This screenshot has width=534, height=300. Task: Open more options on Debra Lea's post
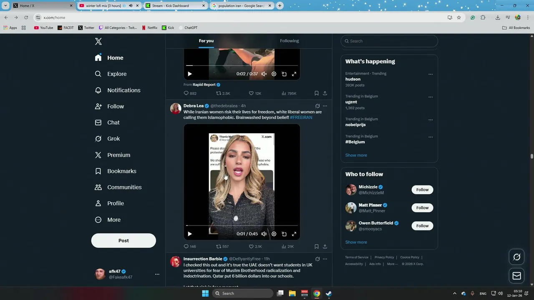click(x=325, y=106)
